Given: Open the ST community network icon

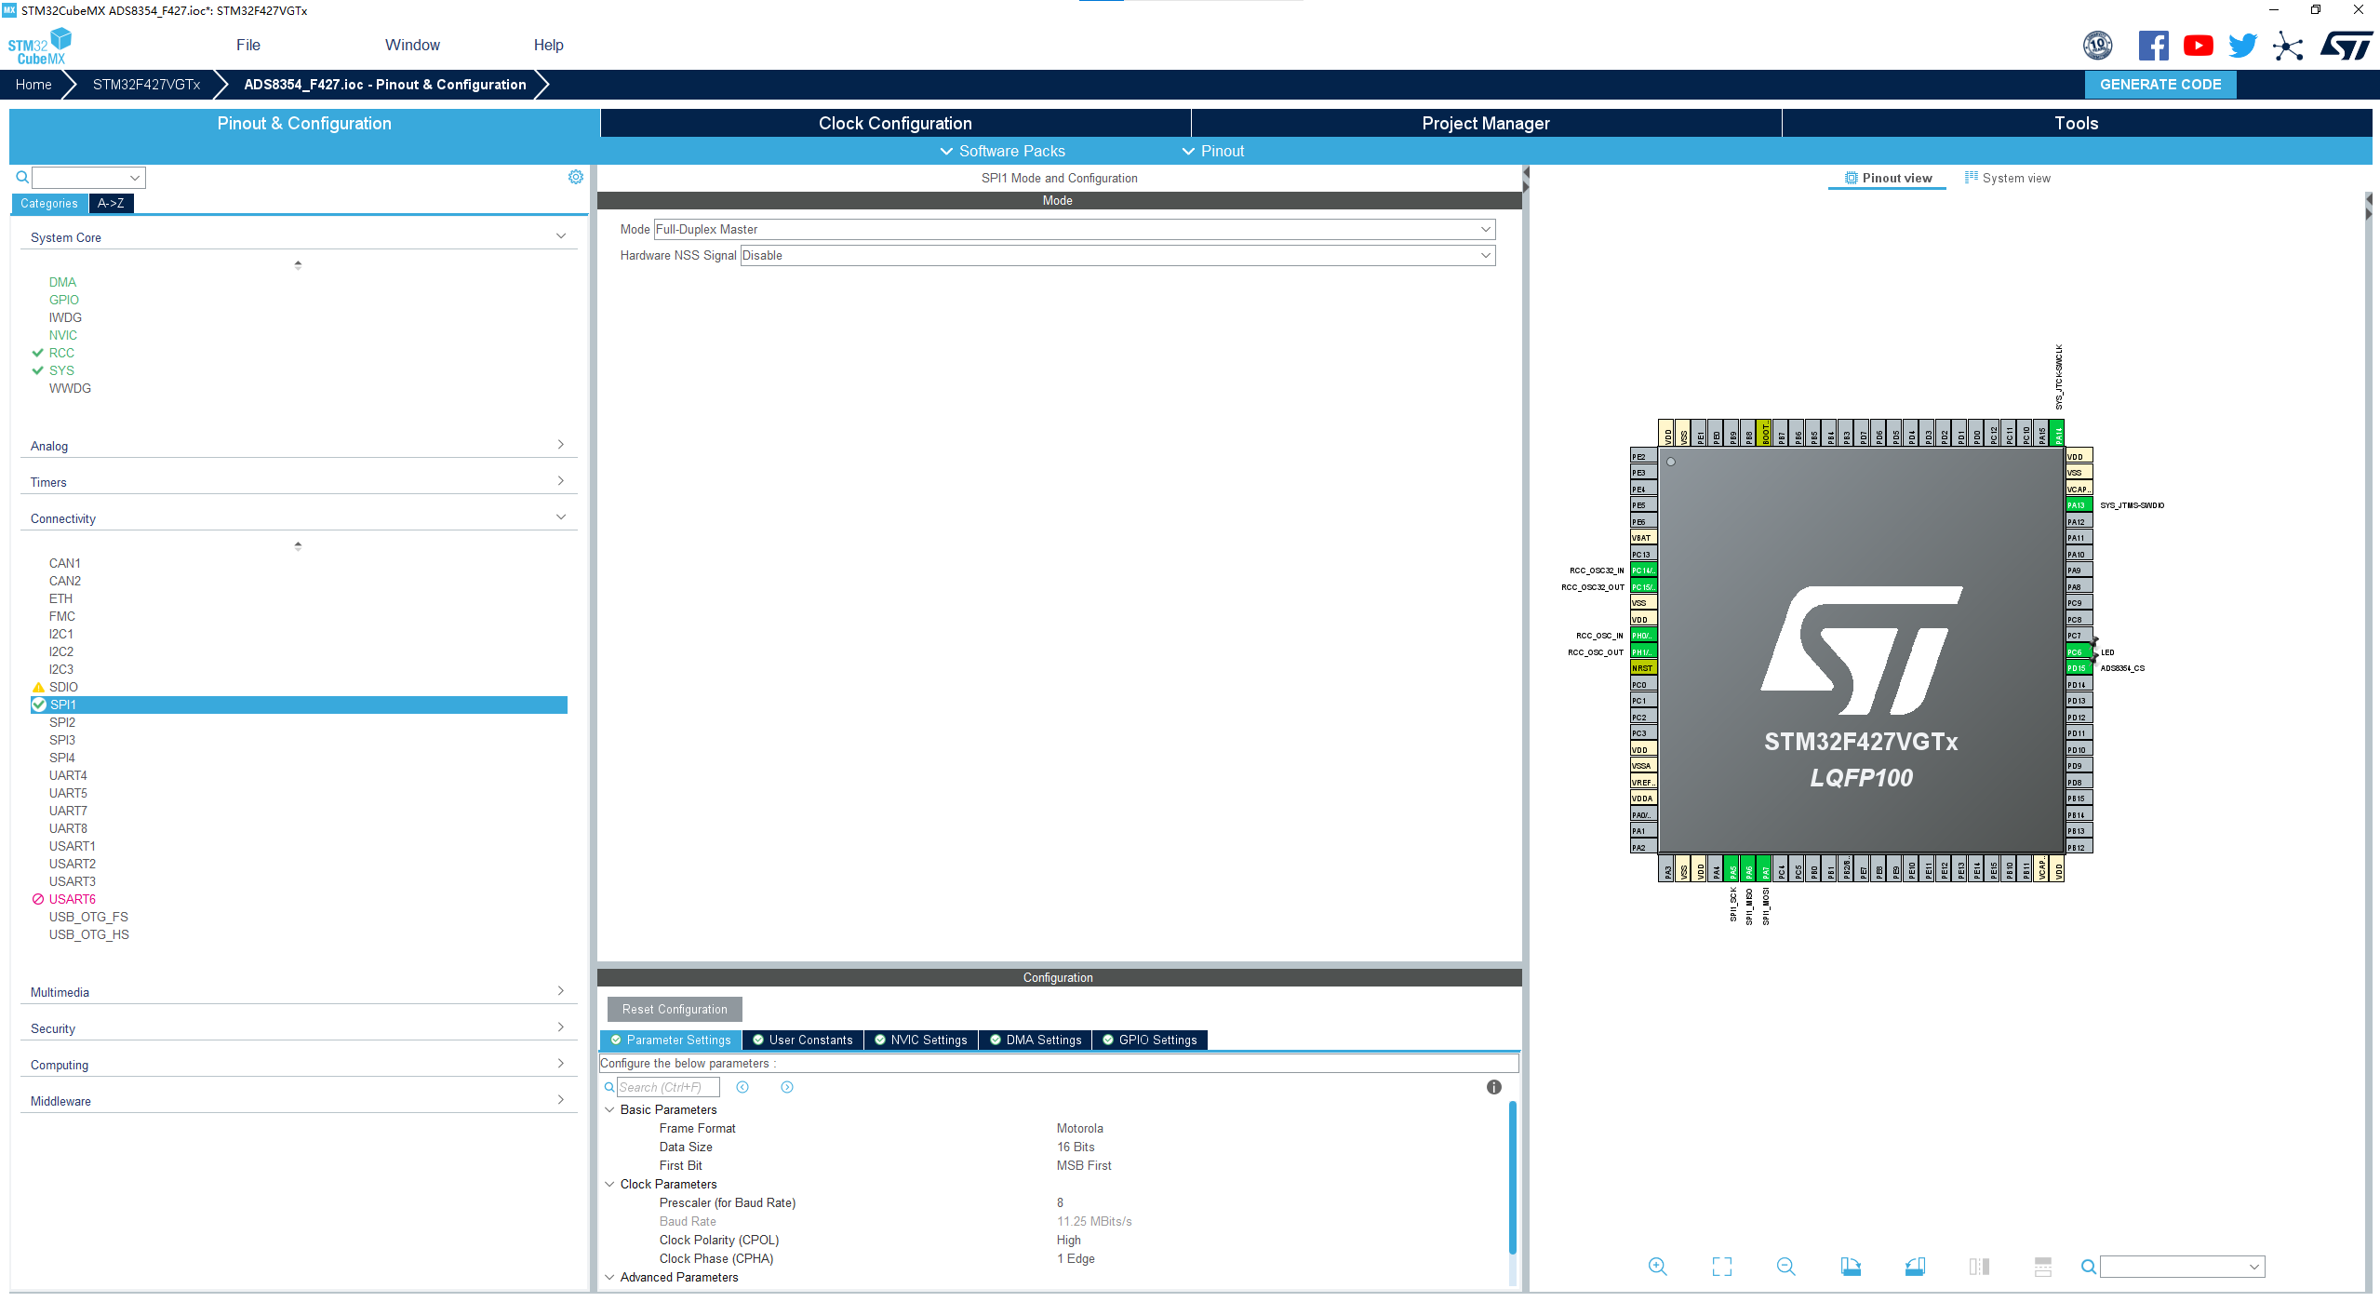Looking at the screenshot, I should (x=2288, y=46).
